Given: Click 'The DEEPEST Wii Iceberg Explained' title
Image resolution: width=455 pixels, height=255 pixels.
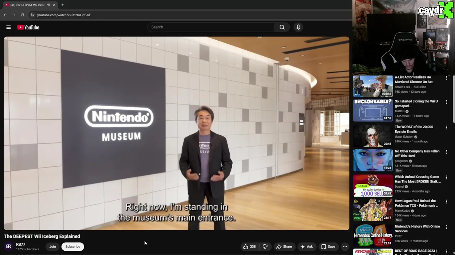Looking at the screenshot, I should (42, 236).
